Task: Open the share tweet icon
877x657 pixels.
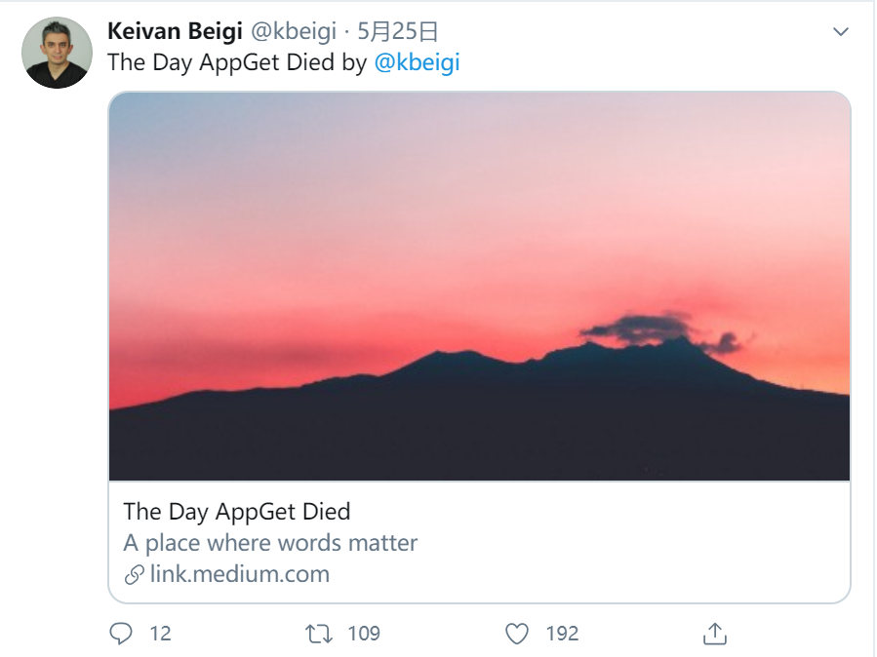Action: pos(715,633)
